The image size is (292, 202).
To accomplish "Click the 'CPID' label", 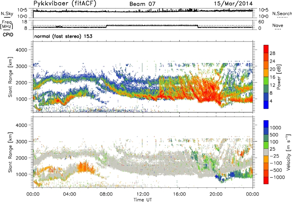I will coord(8,35).
